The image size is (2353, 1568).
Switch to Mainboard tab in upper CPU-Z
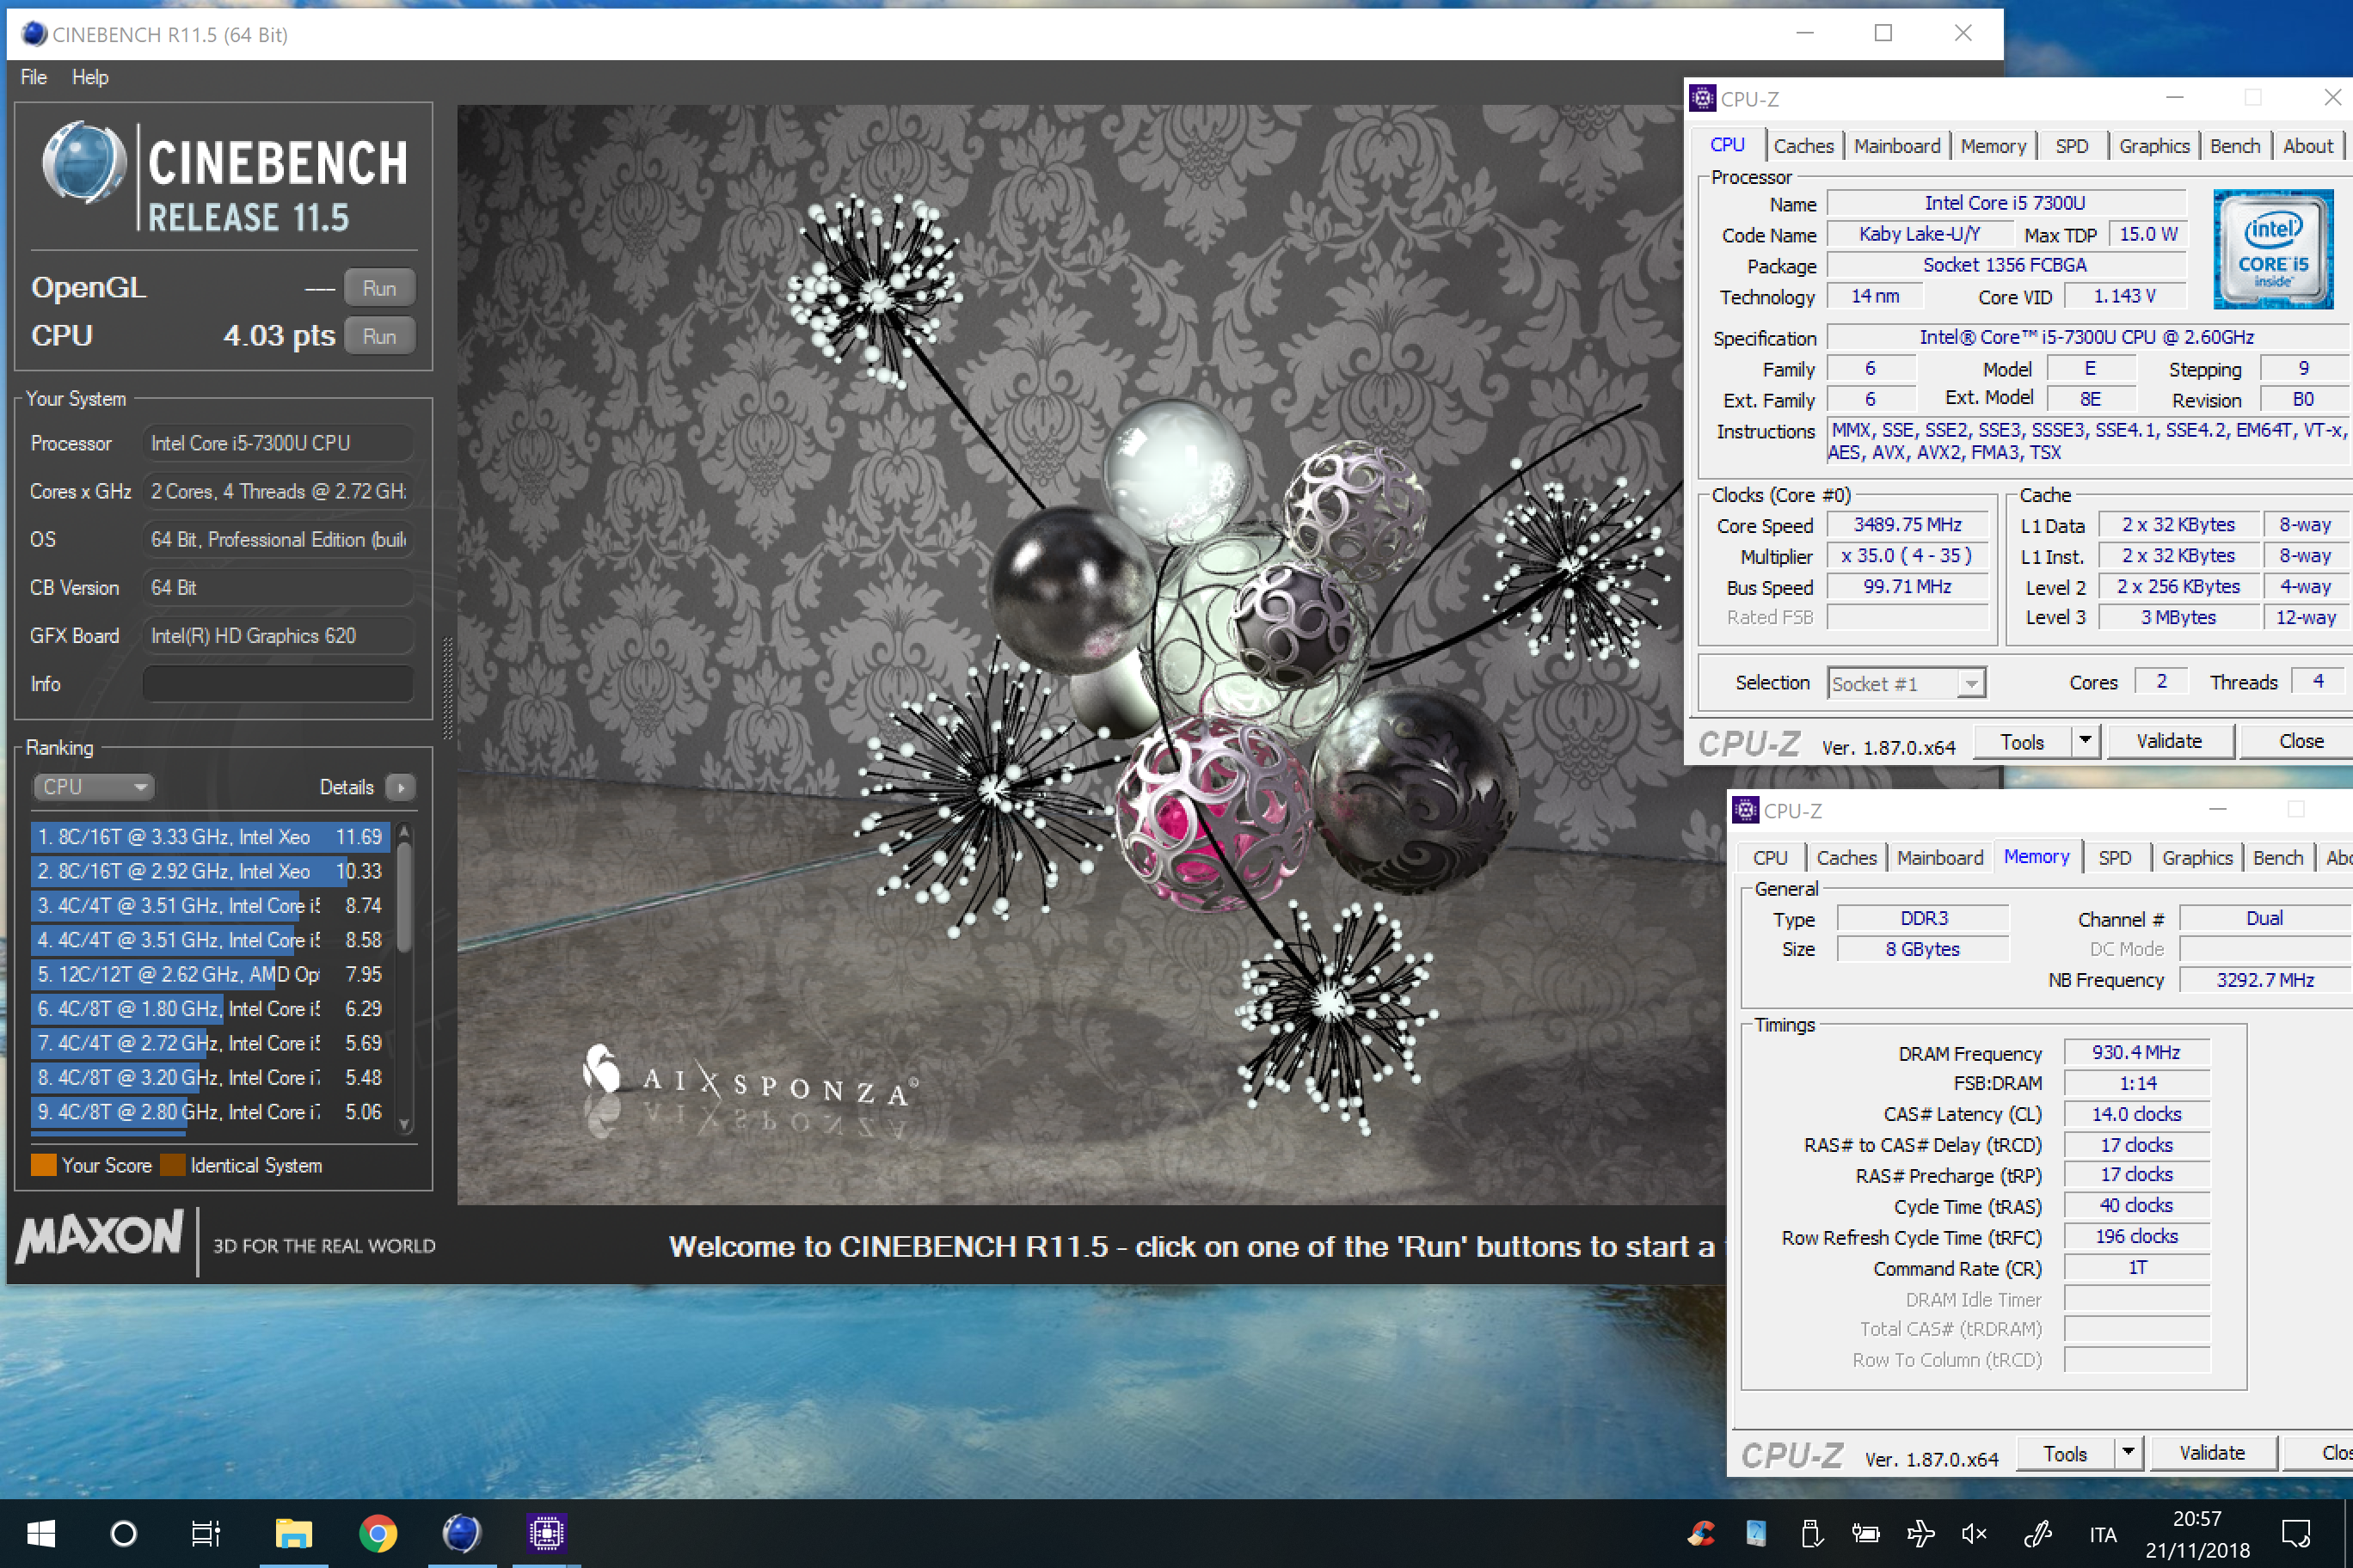(1897, 146)
